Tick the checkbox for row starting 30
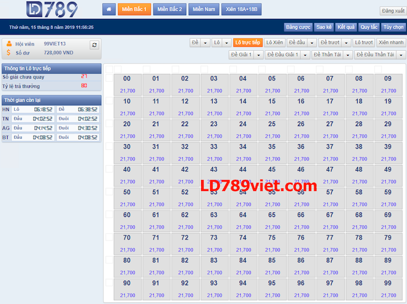The image size is (407, 304). click(109, 146)
